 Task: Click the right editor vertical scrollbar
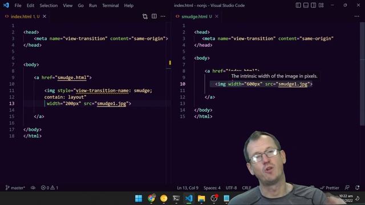click(363, 75)
